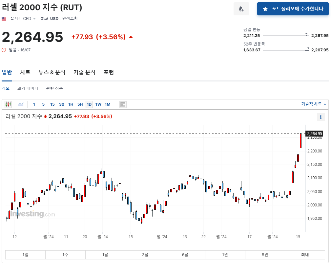This screenshot has height=264, width=331.
Task: Go to the 포럼 tab
Action: [x=109, y=72]
